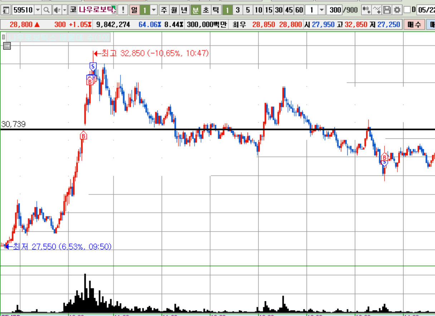This screenshot has height=316, width=435.
Task: Open chart settings gear icon
Action: click(x=397, y=10)
